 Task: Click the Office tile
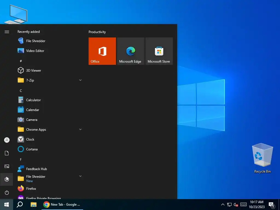pos(102,51)
